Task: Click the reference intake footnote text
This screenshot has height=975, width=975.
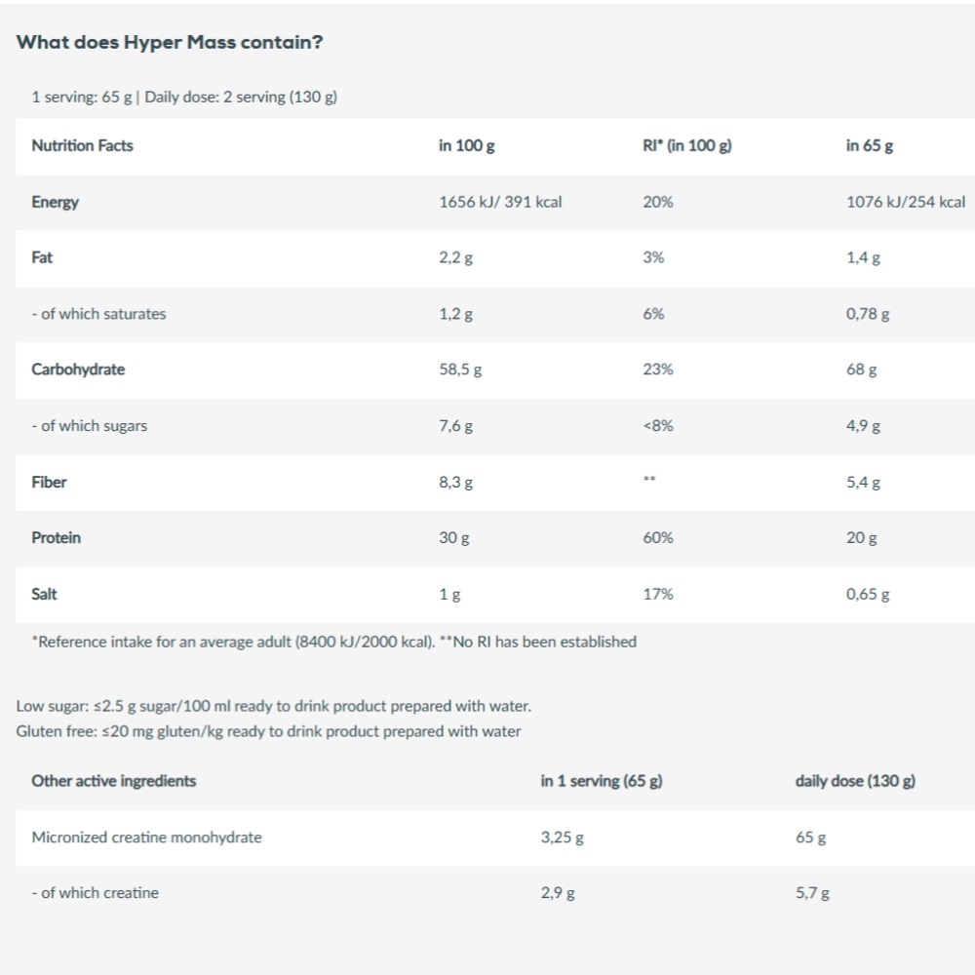Action: tap(333, 642)
